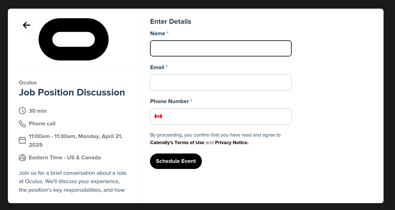Click the Oculus host name text
Screen dimensions: 395x210
click(x=27, y=83)
